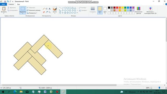The width and height of the screenshot is (167, 94).
Task: Pick the Six-point star shape
Action: coord(68,13)
